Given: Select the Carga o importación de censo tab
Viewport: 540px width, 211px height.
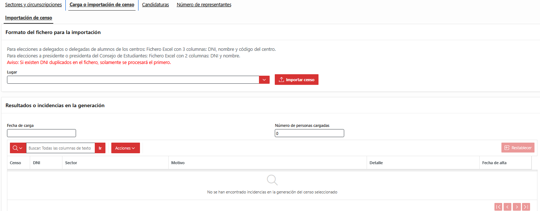Looking at the screenshot, I should pos(102,5).
